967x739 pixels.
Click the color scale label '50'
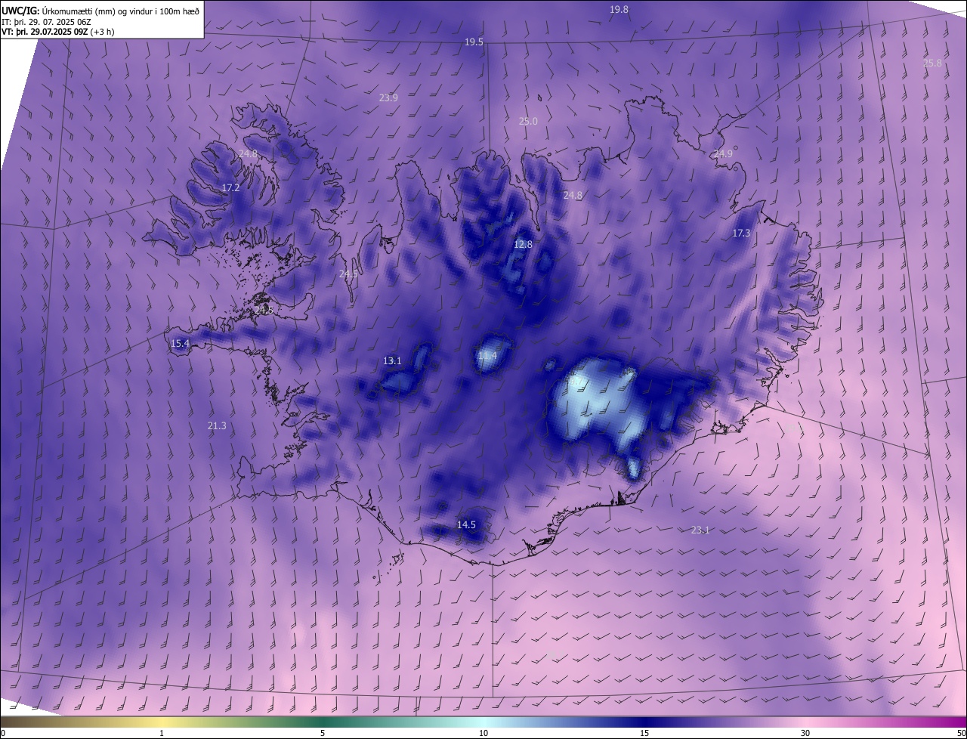point(961,734)
